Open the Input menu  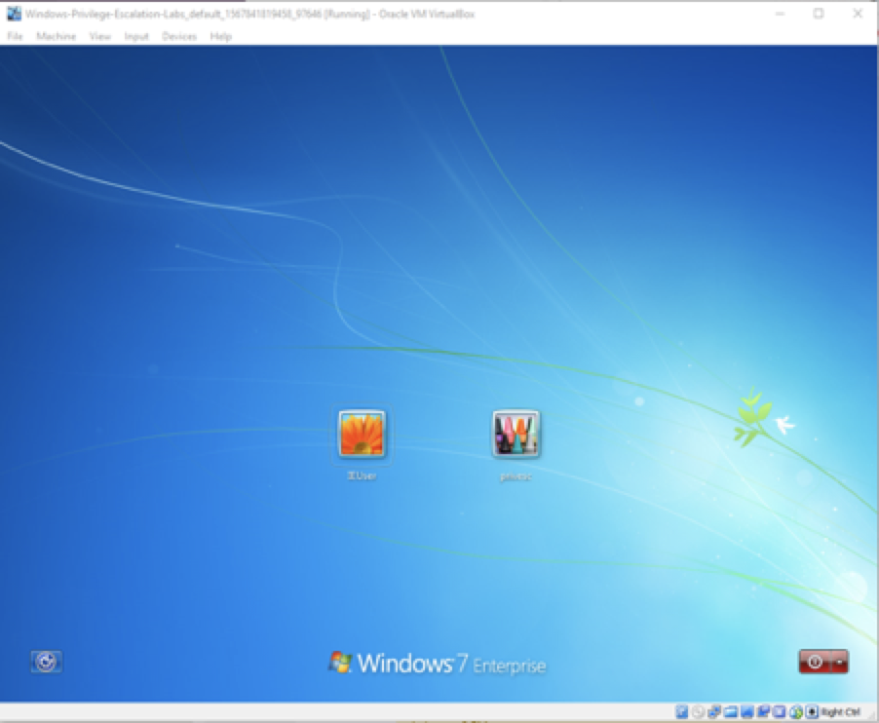pos(136,36)
